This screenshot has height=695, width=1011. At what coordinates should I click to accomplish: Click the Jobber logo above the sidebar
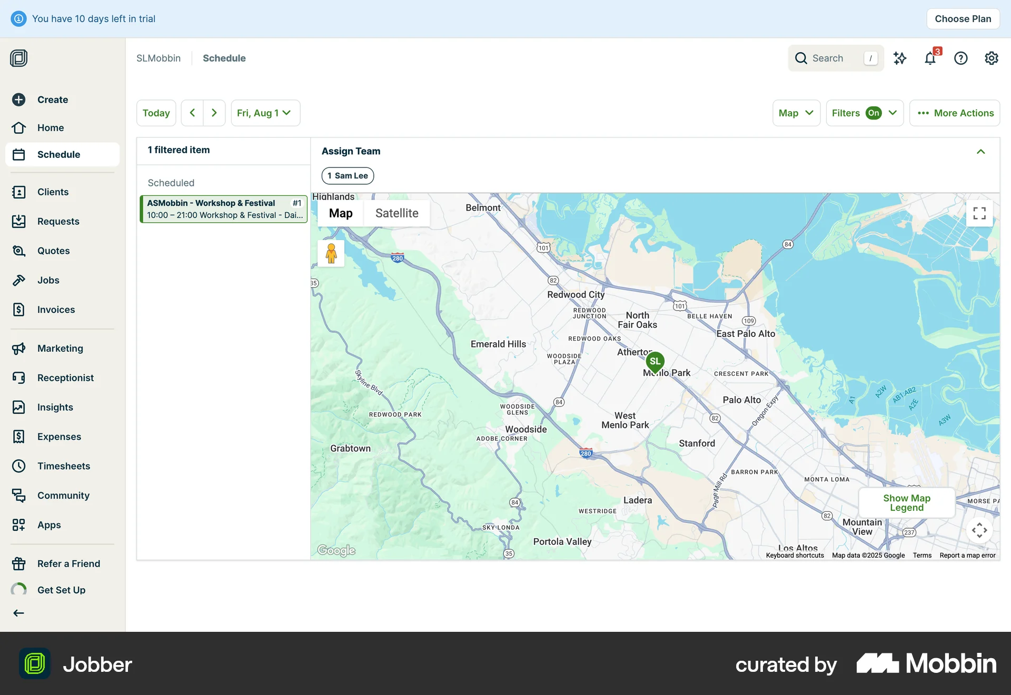[19, 58]
